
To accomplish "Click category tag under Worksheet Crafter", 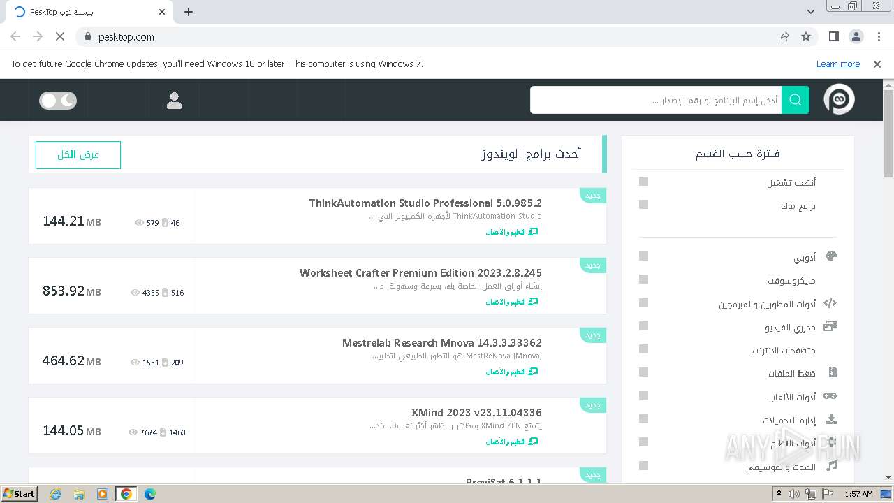I will point(512,302).
